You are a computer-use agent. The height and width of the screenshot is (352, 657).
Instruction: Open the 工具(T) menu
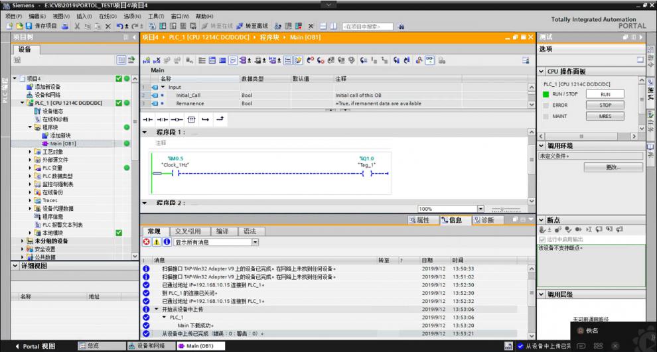[x=156, y=17]
